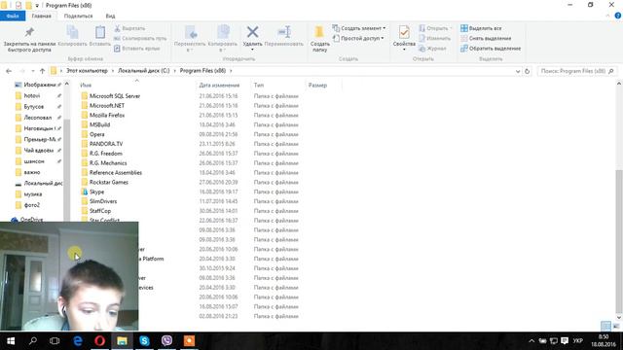Select the Skype folder
The image size is (623, 350).
(x=96, y=192)
